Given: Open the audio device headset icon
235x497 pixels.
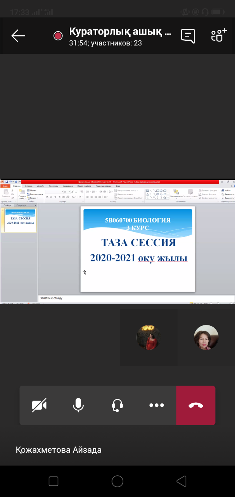Looking at the screenshot, I should (x=117, y=405).
